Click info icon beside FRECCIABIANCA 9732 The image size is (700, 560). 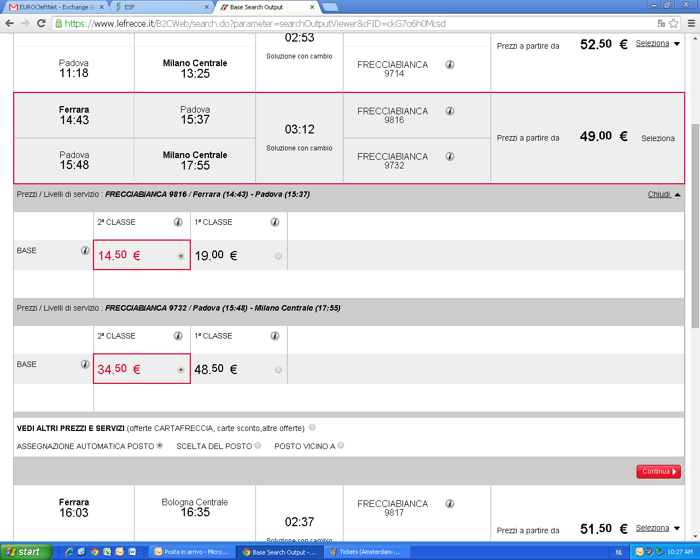tap(450, 156)
